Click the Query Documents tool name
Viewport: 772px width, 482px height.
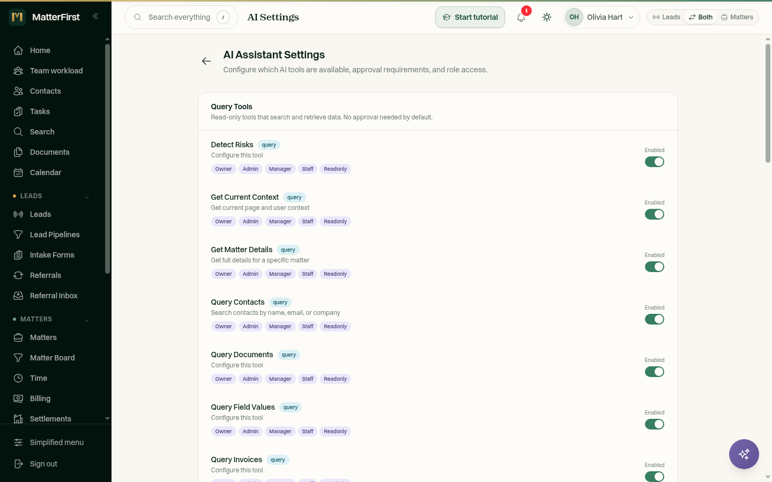(242, 355)
